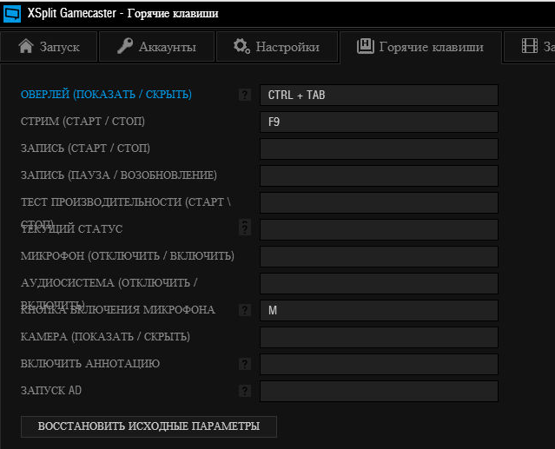Select the Горячие клавиши tab
Viewport: 555px width, 449px height.
(x=421, y=47)
